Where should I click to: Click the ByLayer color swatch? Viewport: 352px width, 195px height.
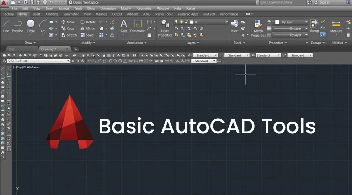click(x=277, y=22)
